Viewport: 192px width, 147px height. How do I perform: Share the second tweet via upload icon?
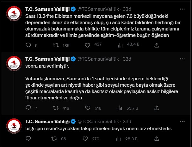(157, 108)
